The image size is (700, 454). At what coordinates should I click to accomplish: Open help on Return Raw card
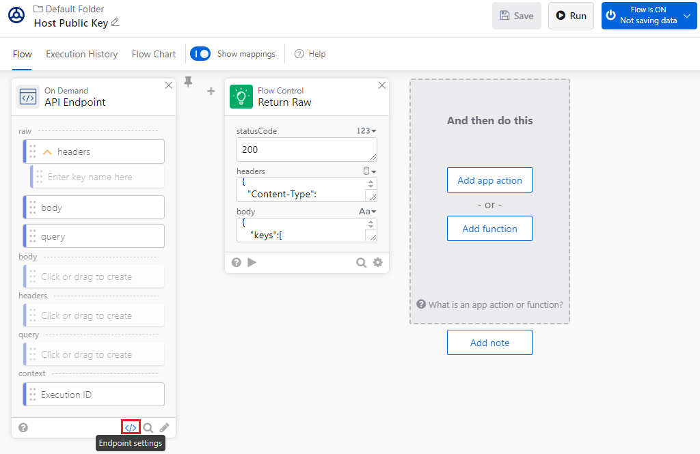[x=237, y=262]
